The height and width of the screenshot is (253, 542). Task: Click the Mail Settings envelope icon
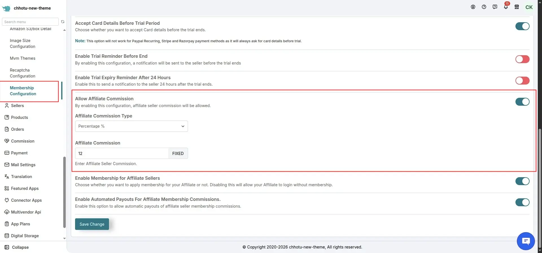tap(7, 165)
